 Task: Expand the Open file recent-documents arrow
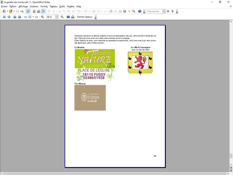click(x=14, y=11)
